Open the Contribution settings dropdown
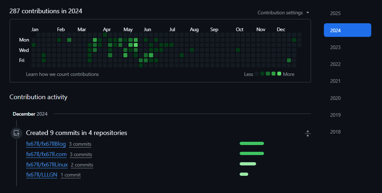This screenshot has height=193, width=382. 283,13
